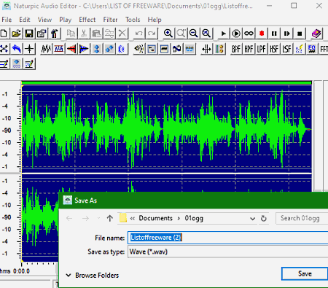
Task: Click the refresh icon in Save As
Action: coord(264,219)
